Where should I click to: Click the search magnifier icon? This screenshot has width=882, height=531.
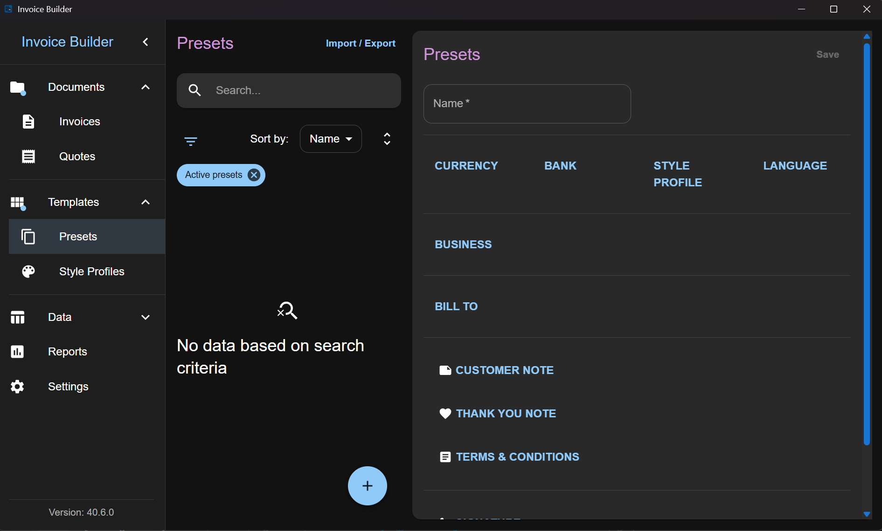coord(195,90)
